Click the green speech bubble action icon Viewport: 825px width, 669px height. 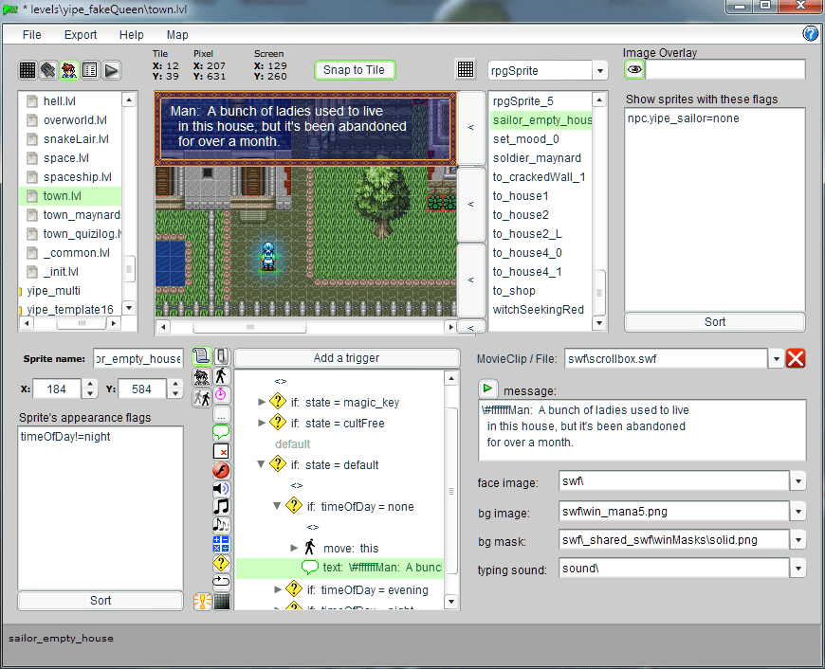coord(221,432)
